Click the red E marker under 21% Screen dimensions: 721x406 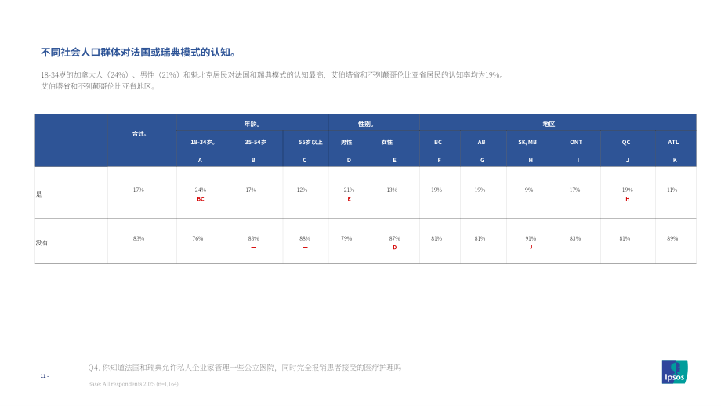(349, 199)
